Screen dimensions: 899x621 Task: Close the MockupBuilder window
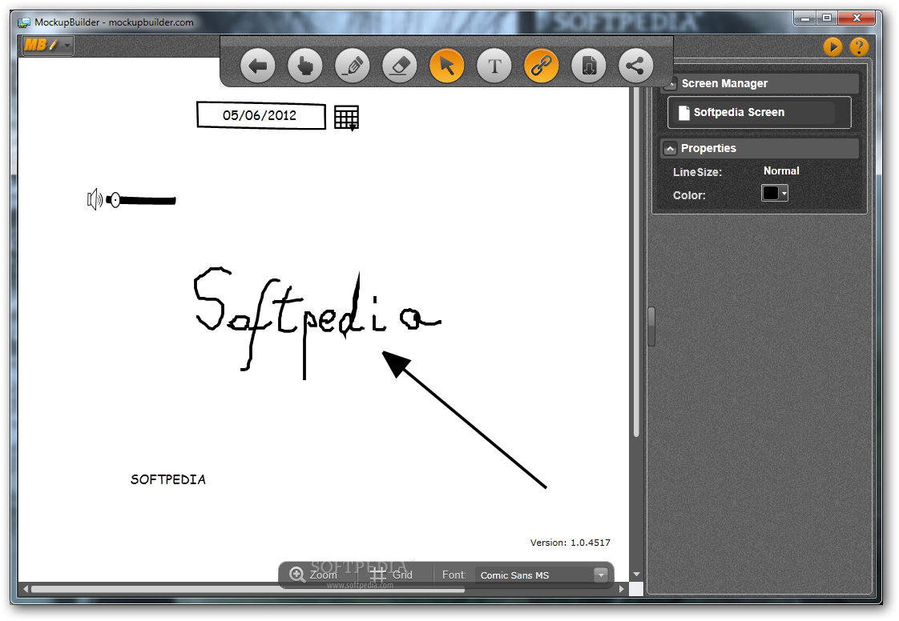pos(857,18)
